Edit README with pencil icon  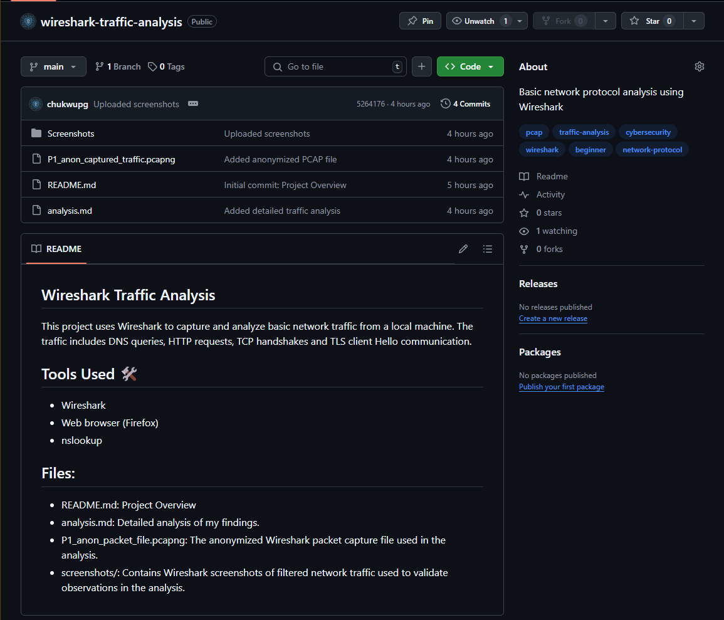click(x=463, y=249)
